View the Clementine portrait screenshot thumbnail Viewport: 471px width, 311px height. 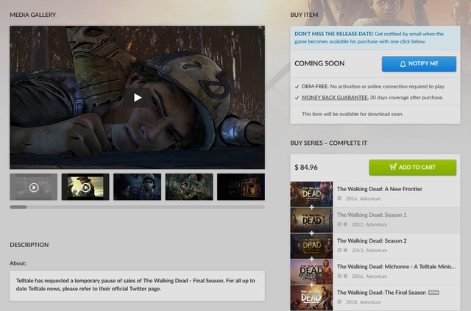point(138,187)
